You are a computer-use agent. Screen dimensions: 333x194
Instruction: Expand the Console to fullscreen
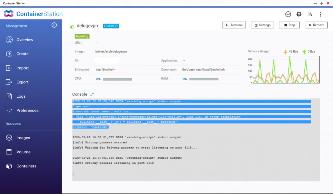click(x=92, y=94)
